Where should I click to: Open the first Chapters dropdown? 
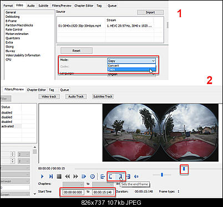(73, 184)
